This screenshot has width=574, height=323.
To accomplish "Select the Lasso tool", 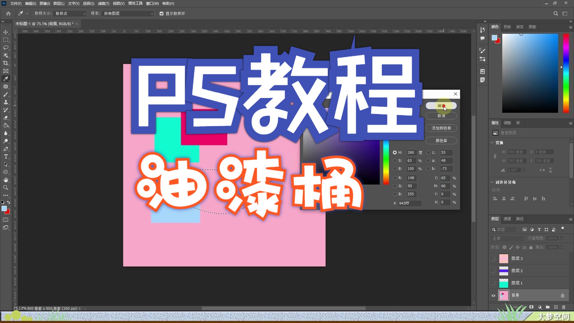I will click(6, 48).
